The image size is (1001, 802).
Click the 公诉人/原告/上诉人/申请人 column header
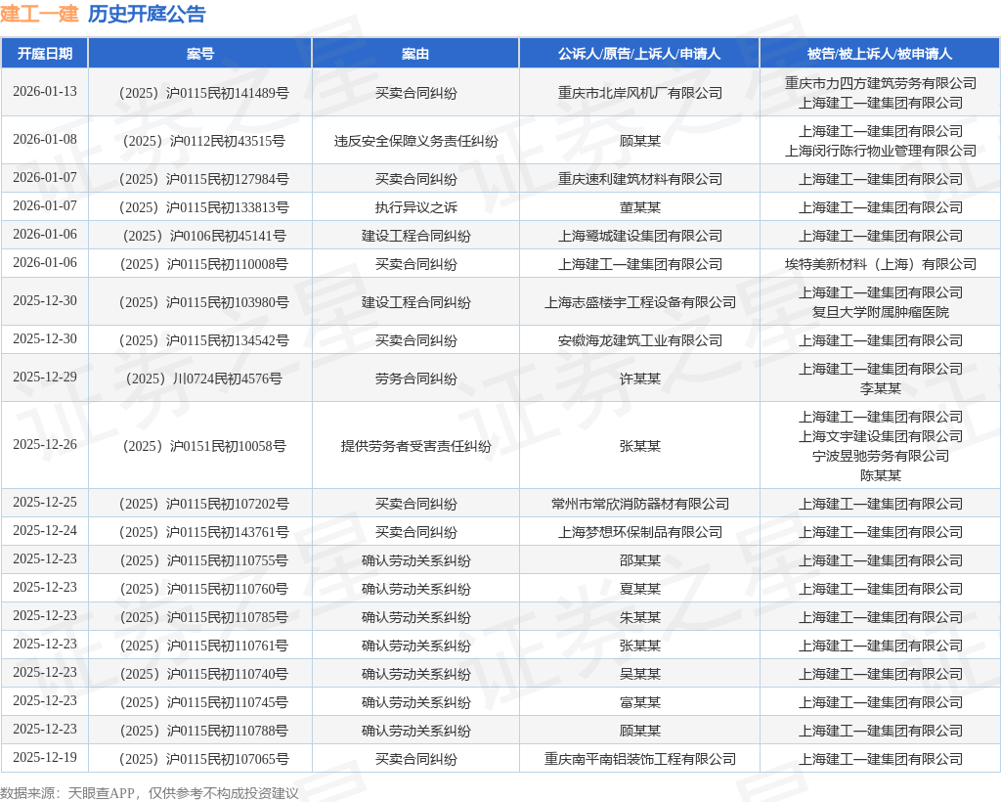pos(639,54)
